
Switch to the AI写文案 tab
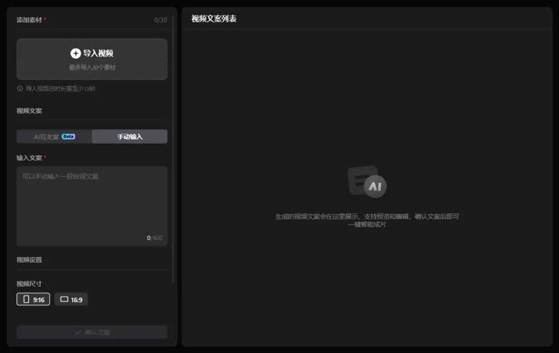(x=54, y=137)
